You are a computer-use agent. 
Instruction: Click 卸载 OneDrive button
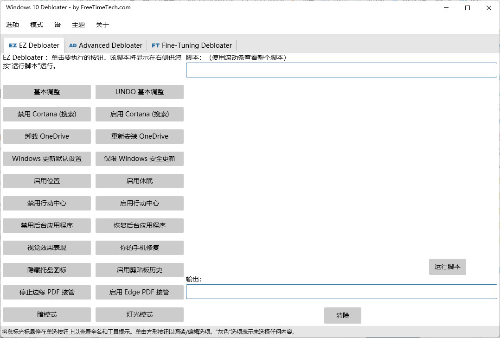47,136
